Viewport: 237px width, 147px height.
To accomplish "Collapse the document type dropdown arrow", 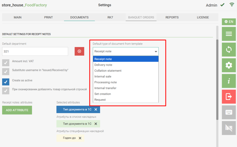I will [x=156, y=52].
